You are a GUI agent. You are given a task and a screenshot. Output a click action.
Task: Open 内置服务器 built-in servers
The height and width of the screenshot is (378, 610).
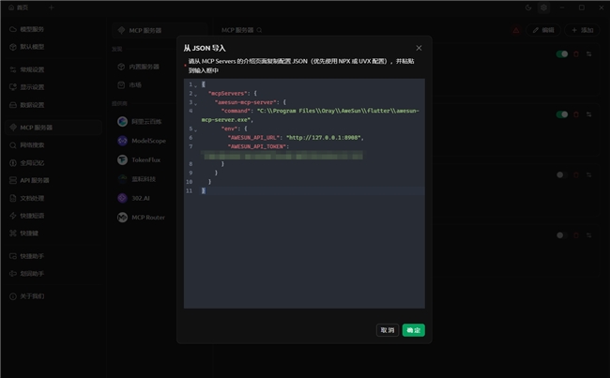(144, 67)
